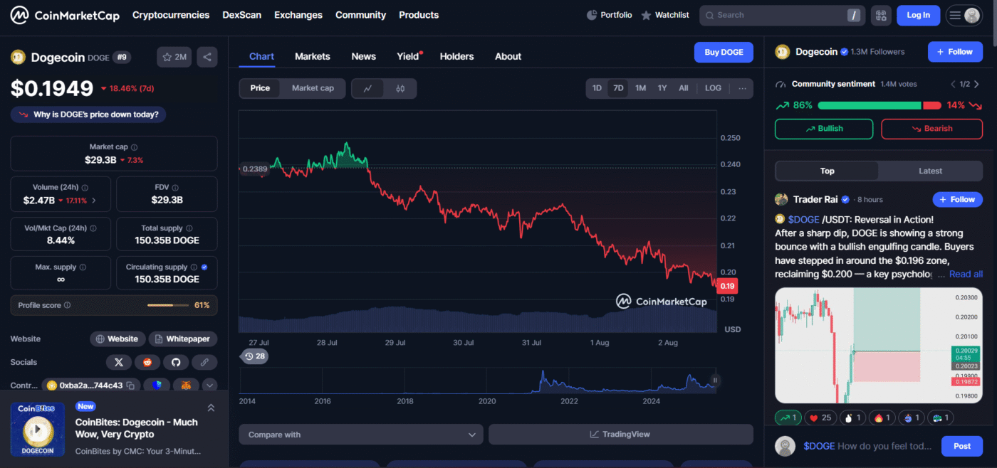Screen dimensions: 997x468
Task: Go to previous community sentiment page
Action: (953, 84)
